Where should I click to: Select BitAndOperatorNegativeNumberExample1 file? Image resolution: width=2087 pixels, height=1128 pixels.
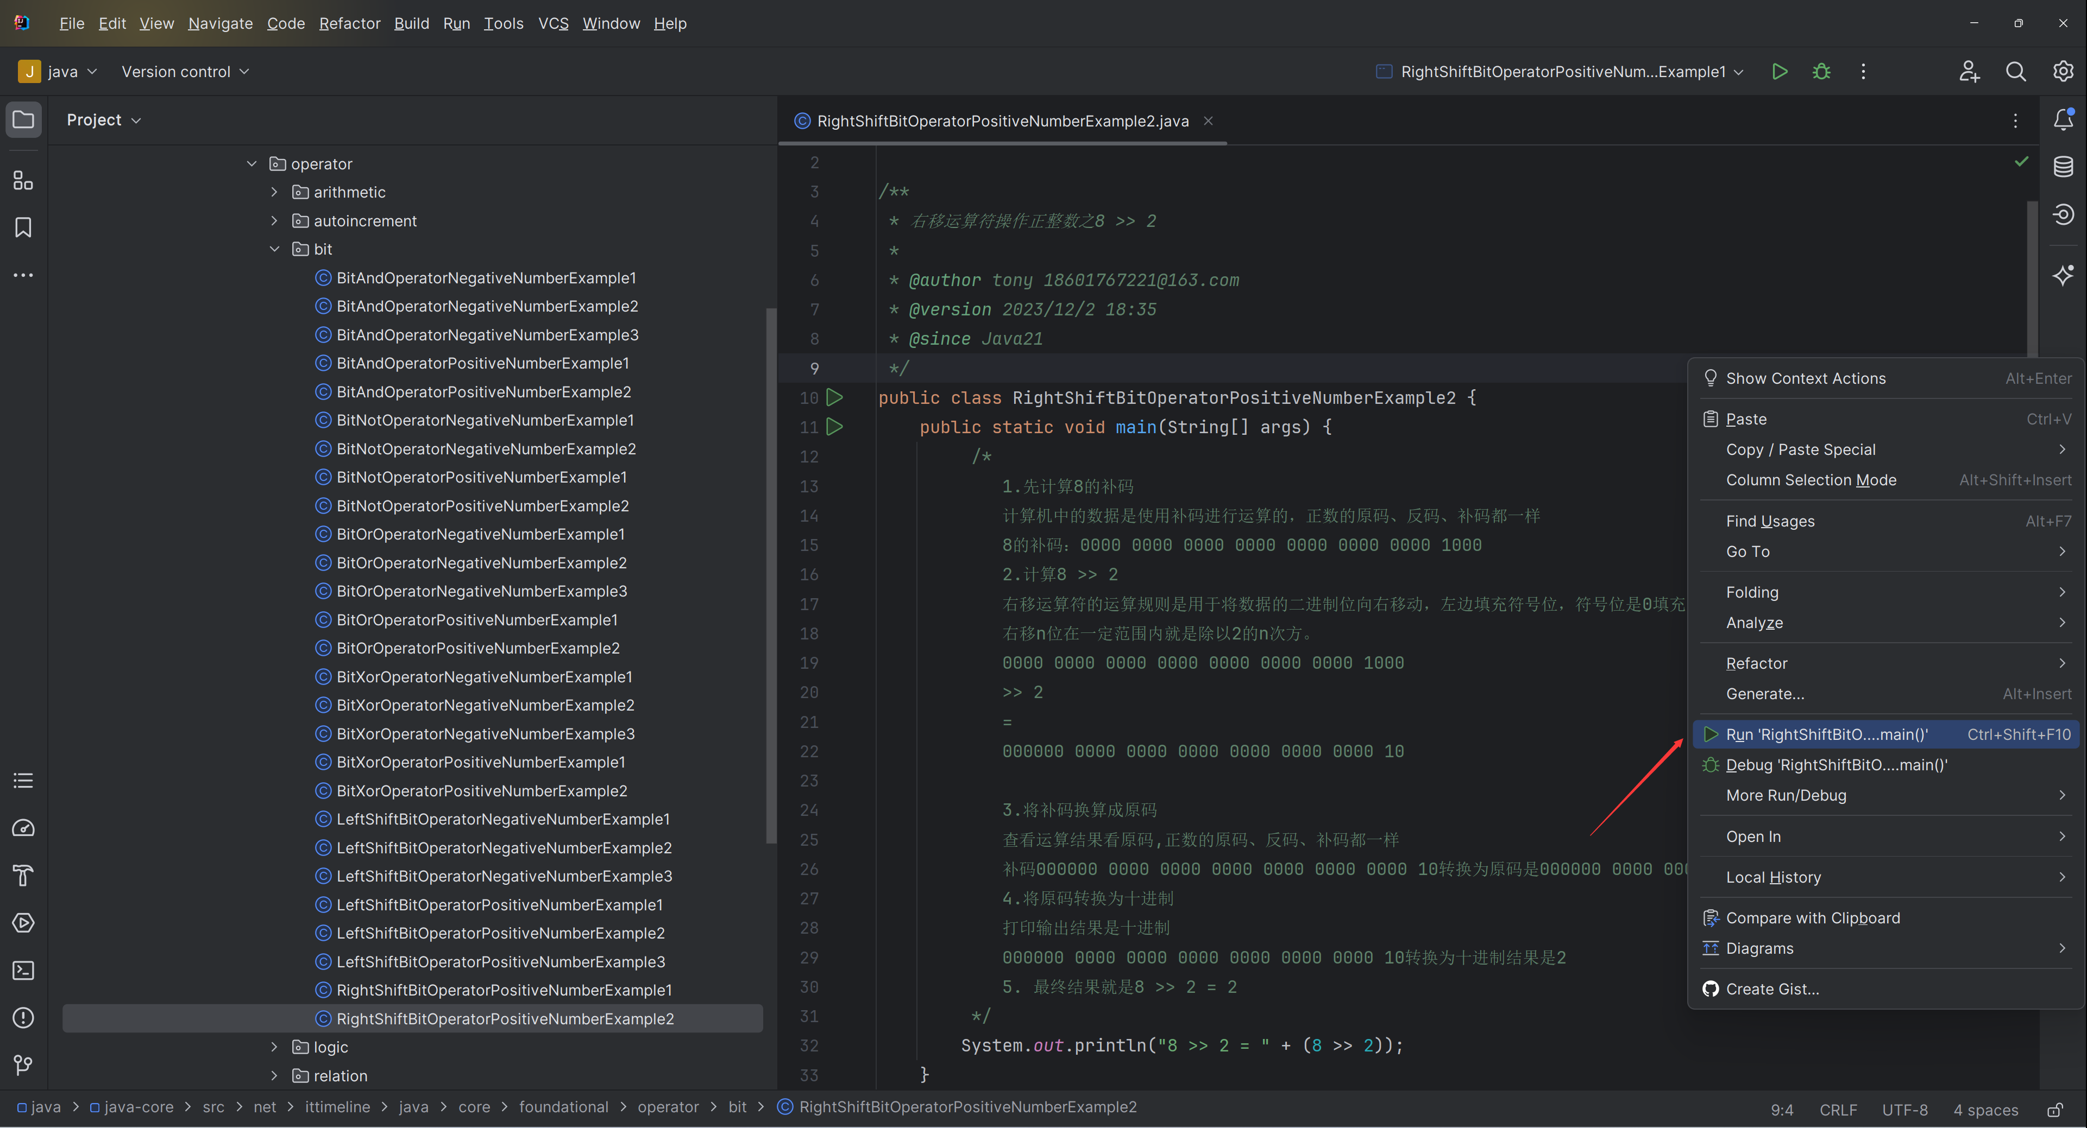click(x=486, y=278)
